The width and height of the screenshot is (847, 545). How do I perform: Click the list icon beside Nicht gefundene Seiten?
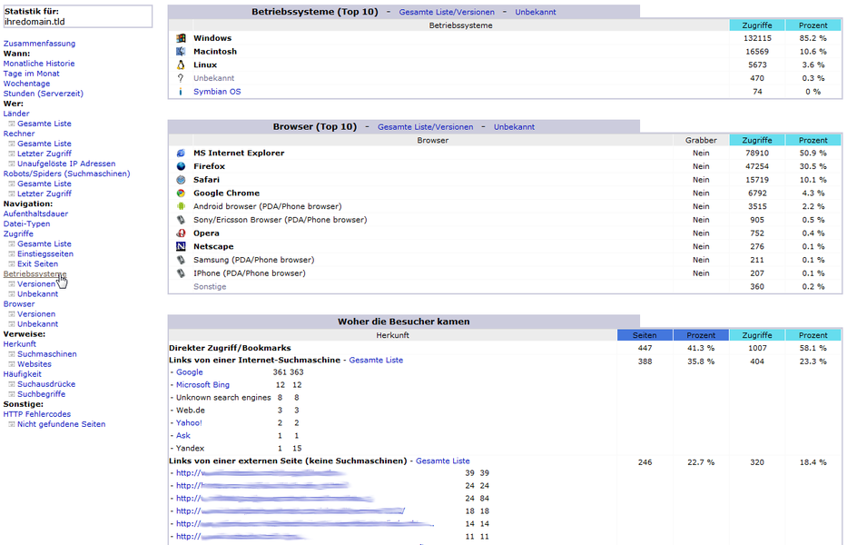12,424
